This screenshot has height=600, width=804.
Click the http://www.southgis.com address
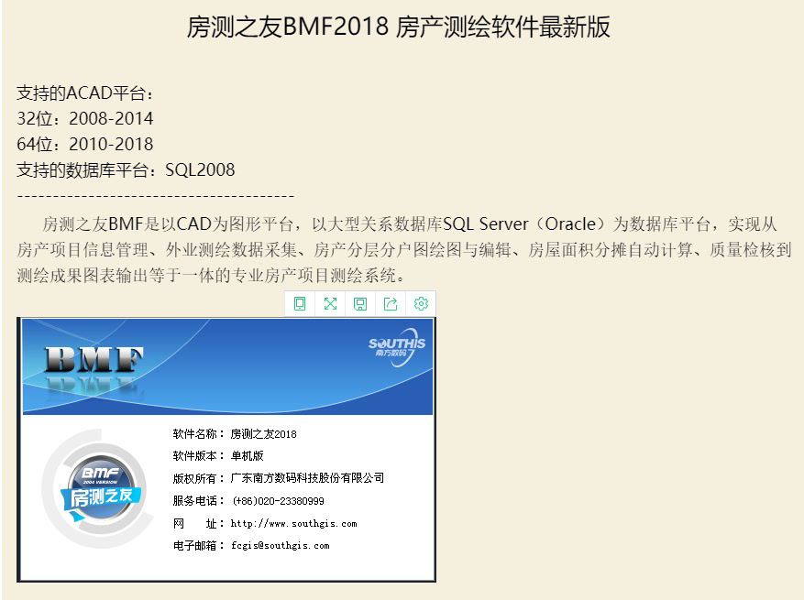293,523
